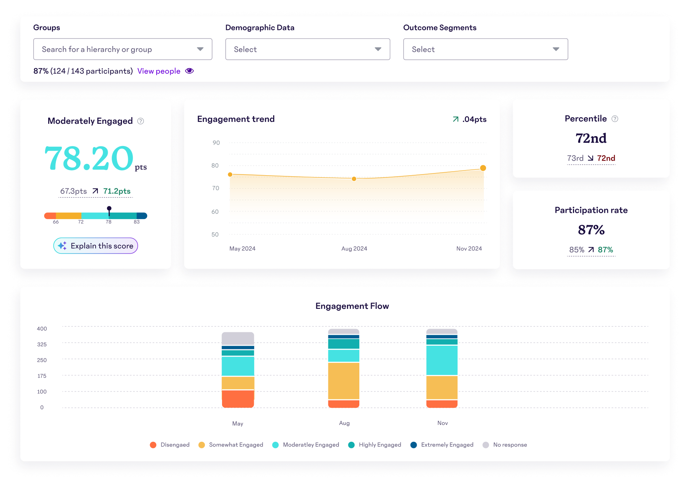Click the Moderately Engaged legend marker

click(x=276, y=445)
